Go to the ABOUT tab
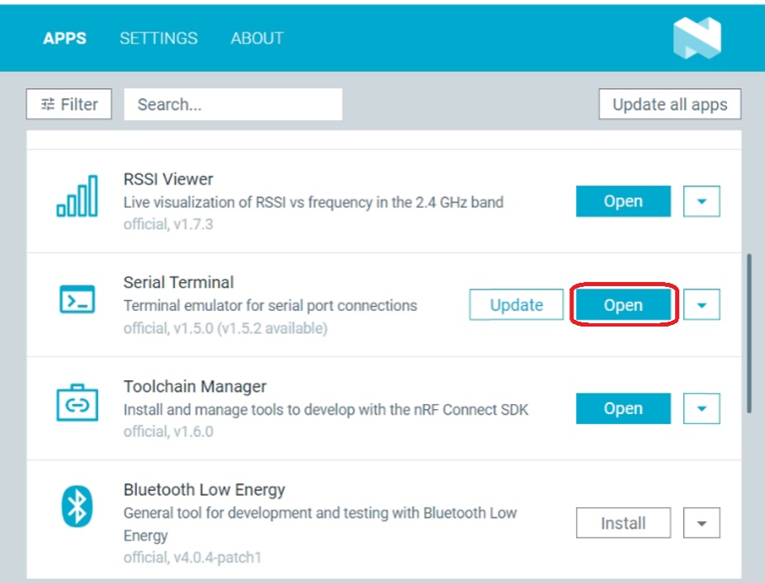 point(257,39)
